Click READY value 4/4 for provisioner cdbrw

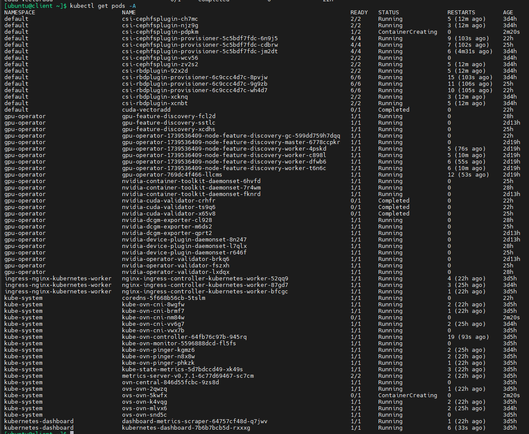356,45
